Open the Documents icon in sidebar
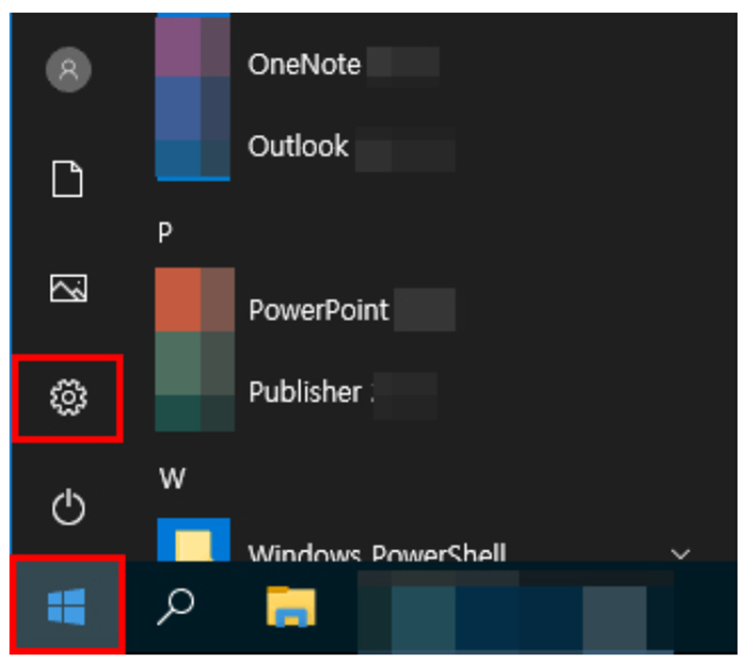The height and width of the screenshot is (660, 745). 67,179
